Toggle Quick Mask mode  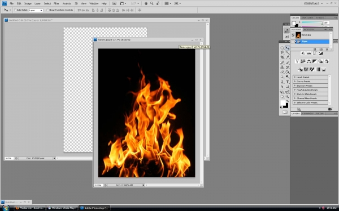[x=285, y=112]
